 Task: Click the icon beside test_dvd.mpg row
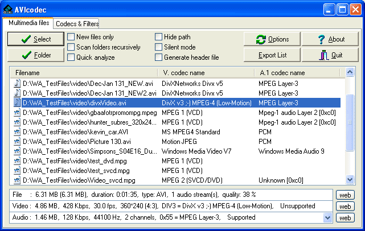[x=17, y=161]
